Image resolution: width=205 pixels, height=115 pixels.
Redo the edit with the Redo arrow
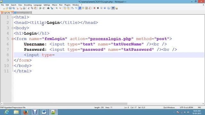coord(44,8)
